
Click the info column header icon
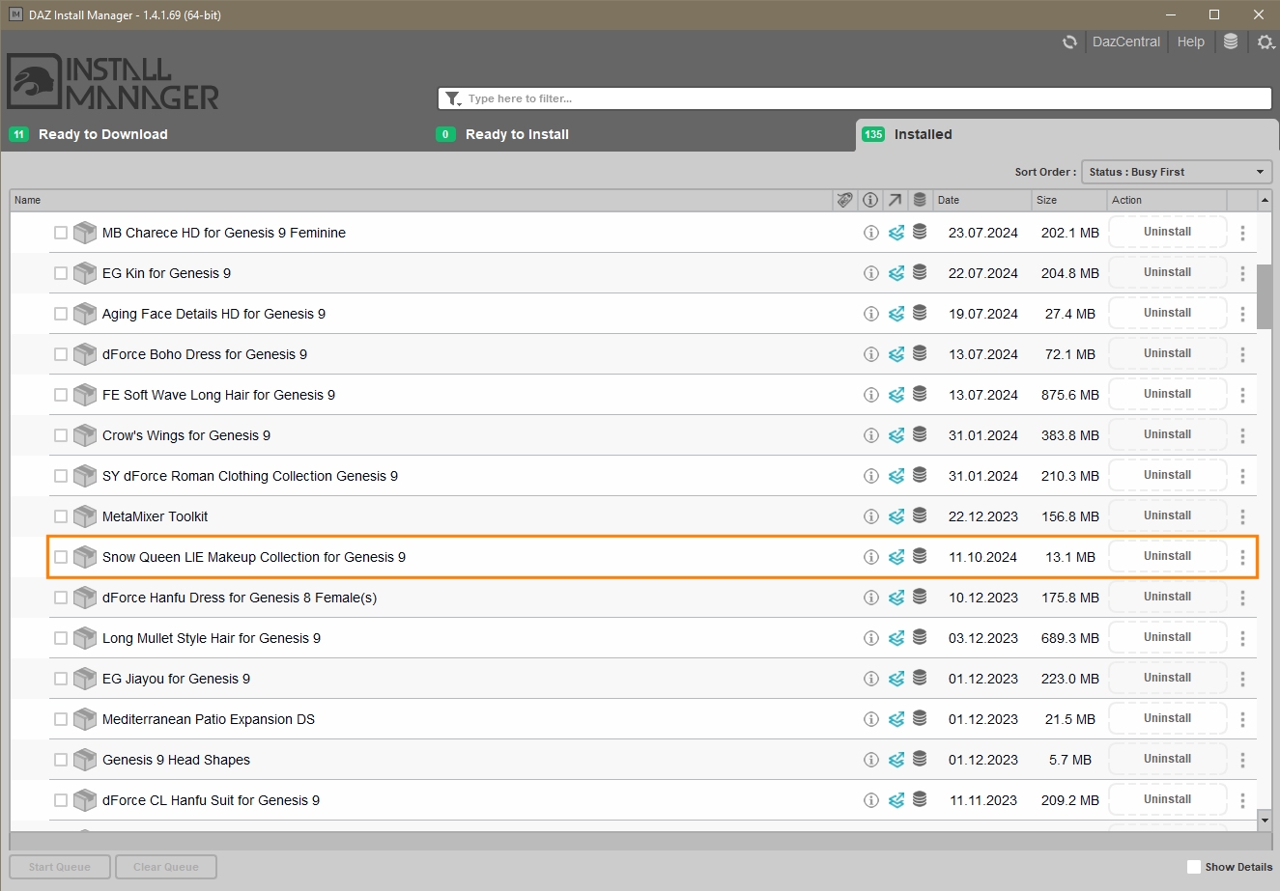870,200
